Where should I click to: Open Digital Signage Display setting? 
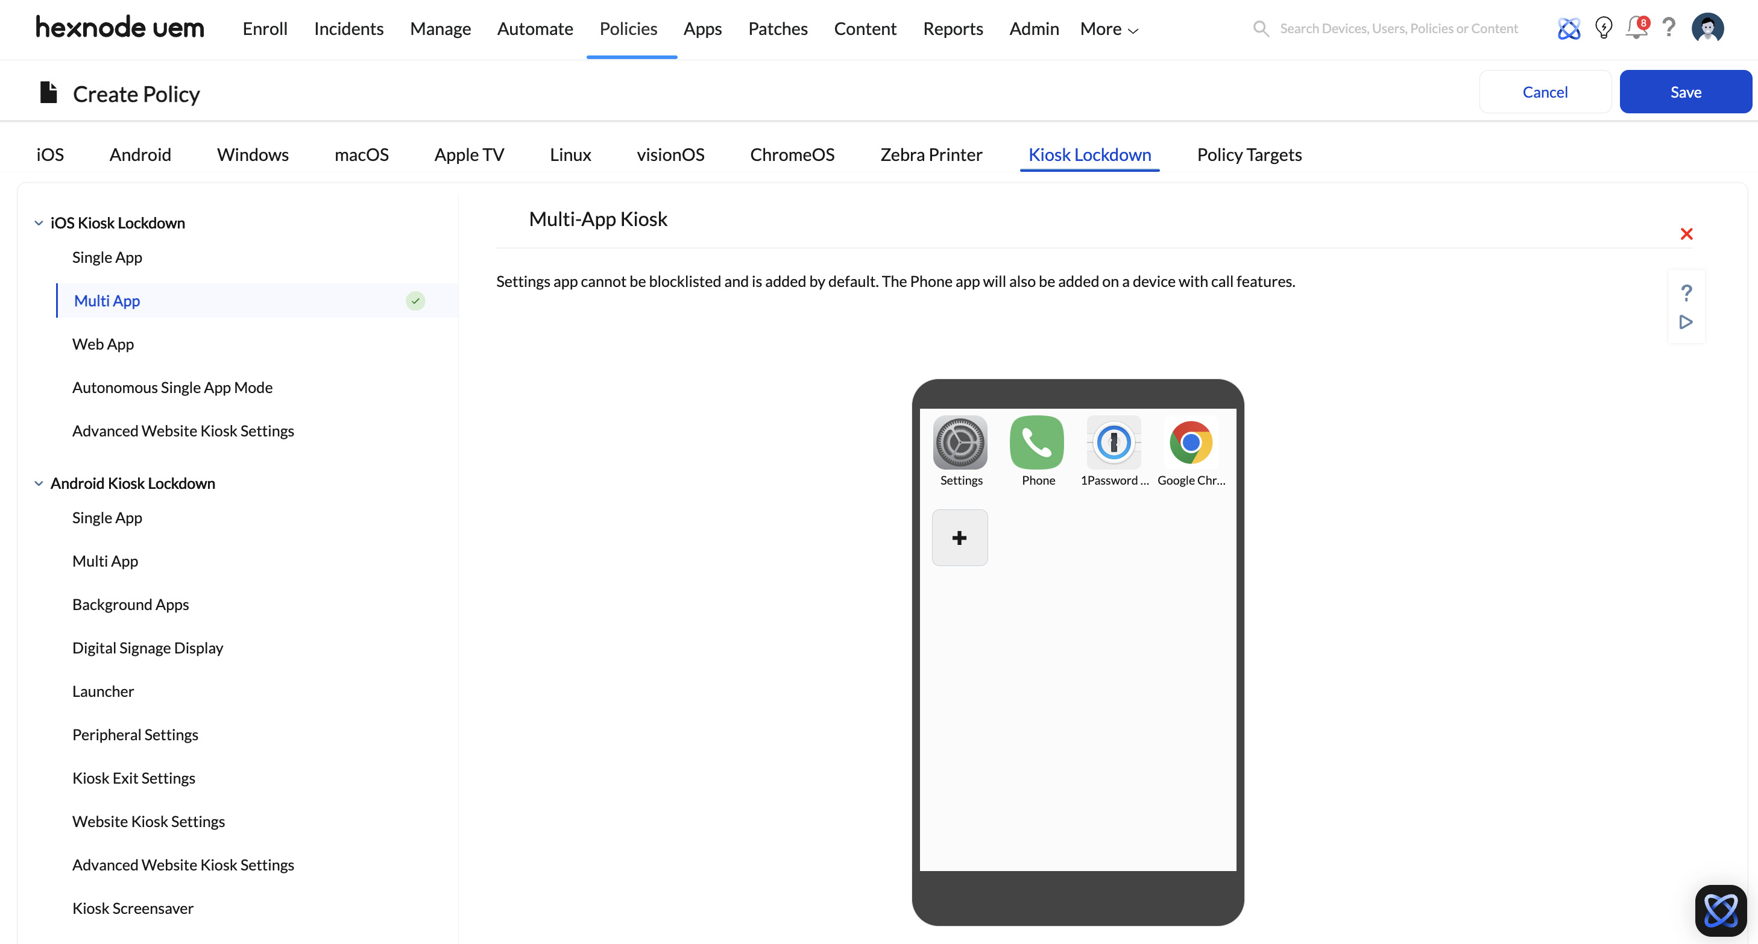148,648
